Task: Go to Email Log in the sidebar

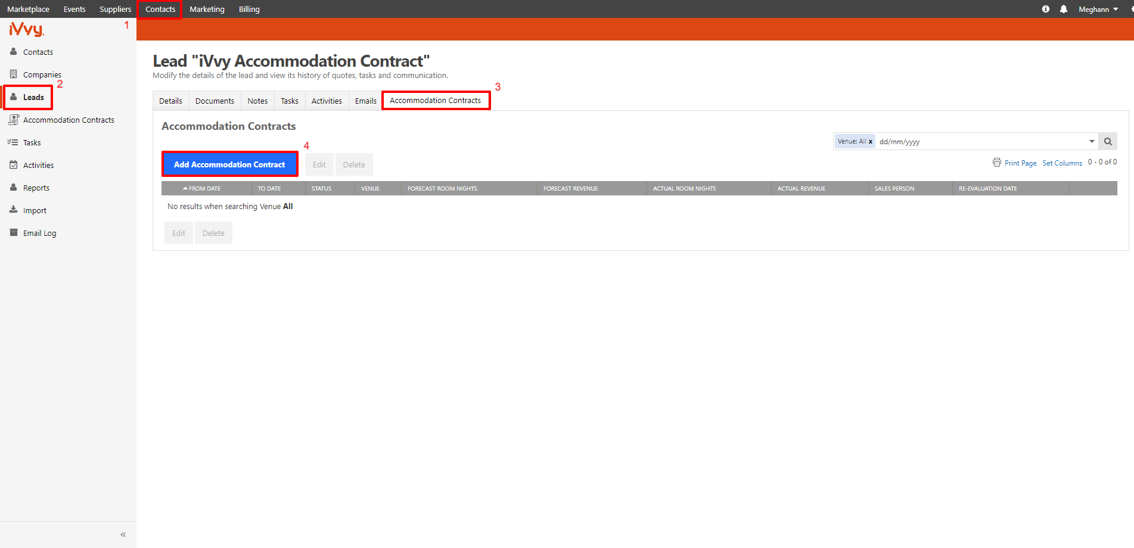Action: coord(40,233)
